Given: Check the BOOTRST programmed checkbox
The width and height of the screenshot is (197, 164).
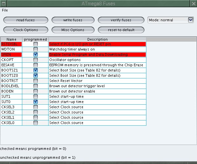Looking at the screenshot, I should click(x=35, y=81).
